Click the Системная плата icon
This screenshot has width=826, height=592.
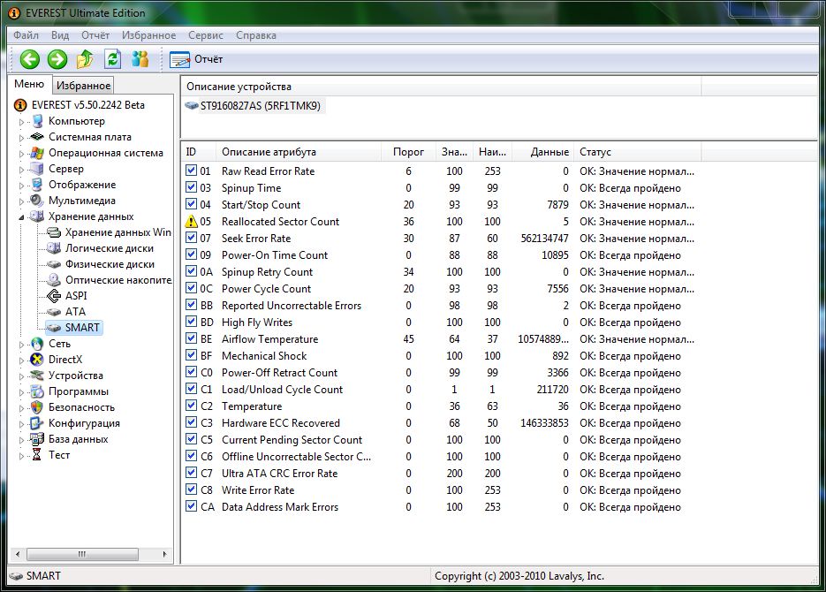pos(37,137)
